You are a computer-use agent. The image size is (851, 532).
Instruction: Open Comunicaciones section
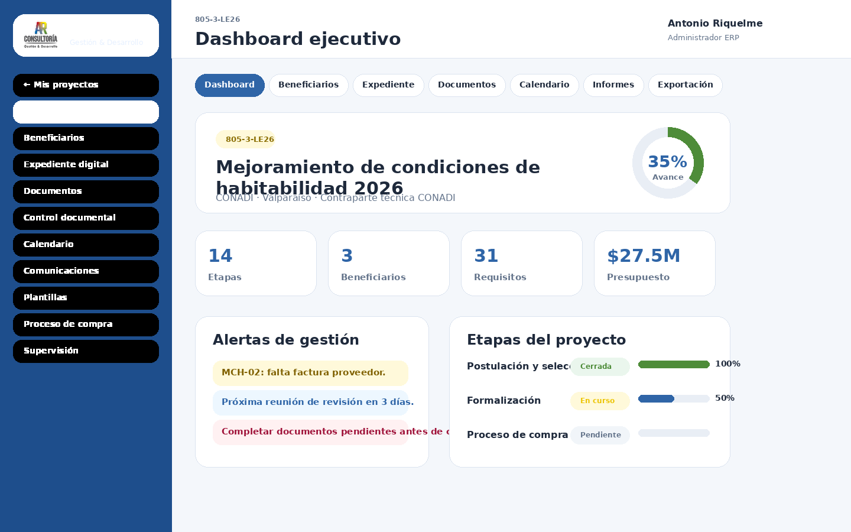86,271
